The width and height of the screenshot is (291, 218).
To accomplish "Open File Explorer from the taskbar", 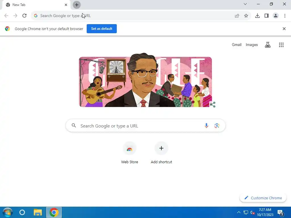I will click(38, 212).
